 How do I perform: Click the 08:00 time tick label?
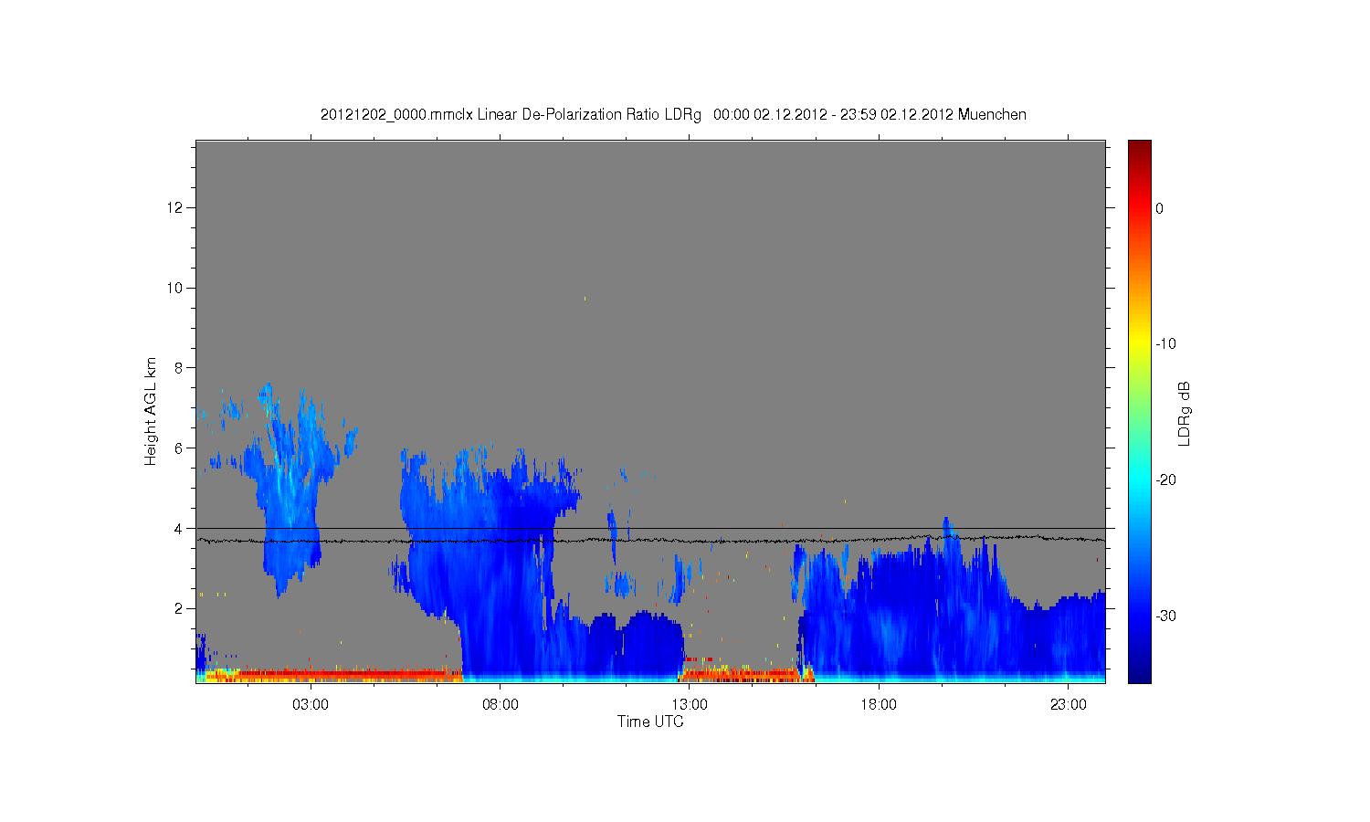pyautogui.click(x=501, y=705)
